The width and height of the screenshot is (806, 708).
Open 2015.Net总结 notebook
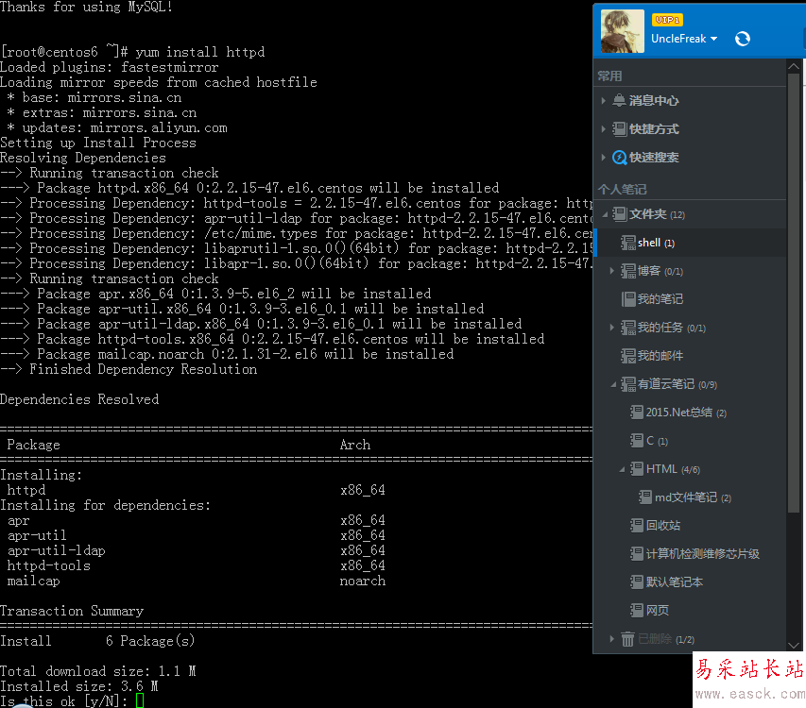686,413
